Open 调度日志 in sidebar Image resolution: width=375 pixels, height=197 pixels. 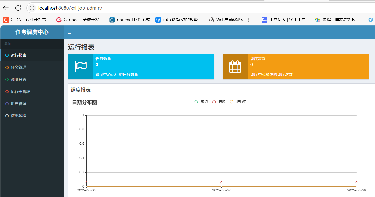[x=32, y=80]
